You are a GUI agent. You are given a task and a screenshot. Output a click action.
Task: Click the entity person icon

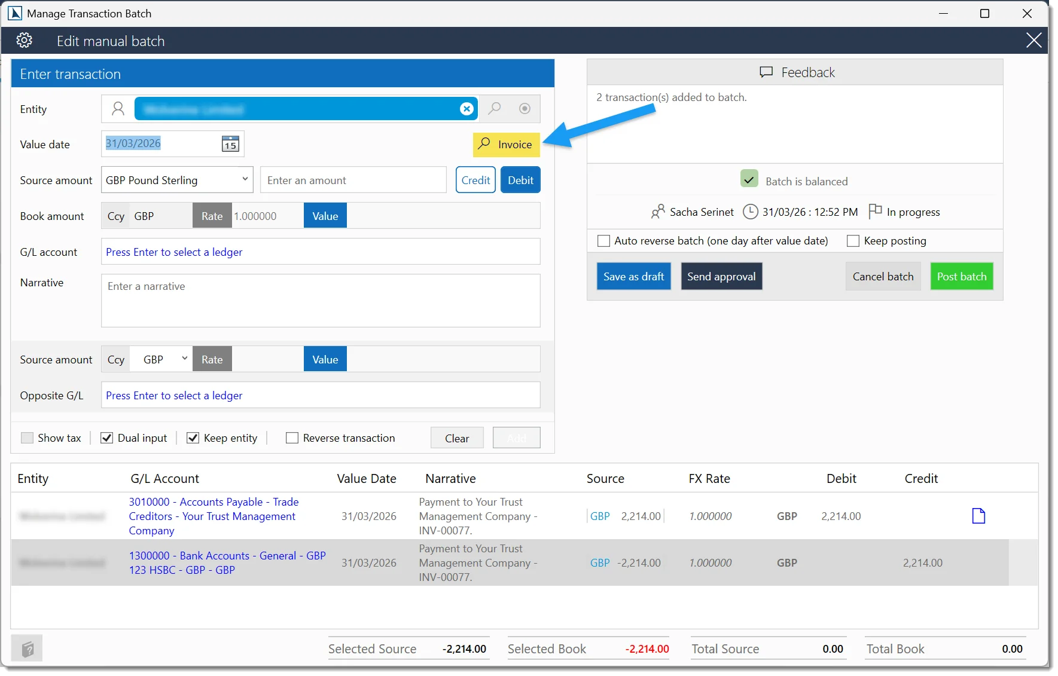(118, 109)
